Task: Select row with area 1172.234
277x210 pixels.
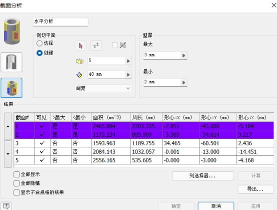Action: click(x=144, y=134)
